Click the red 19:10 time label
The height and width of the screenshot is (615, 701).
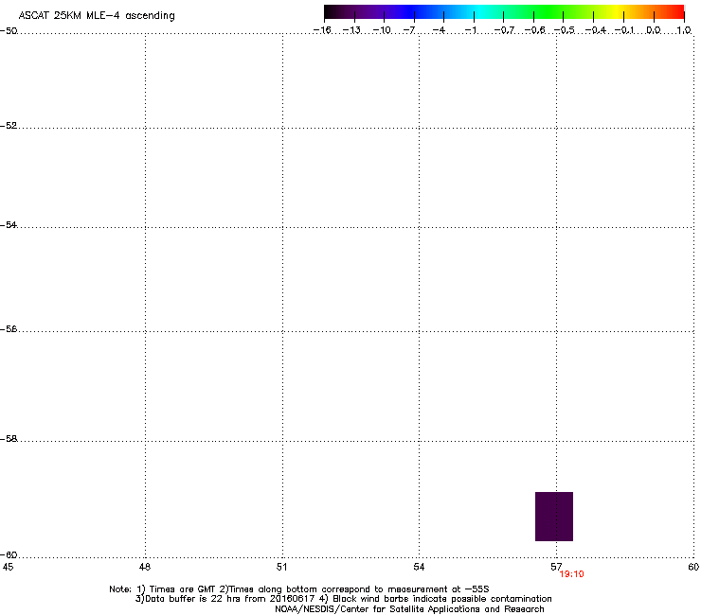coord(572,574)
